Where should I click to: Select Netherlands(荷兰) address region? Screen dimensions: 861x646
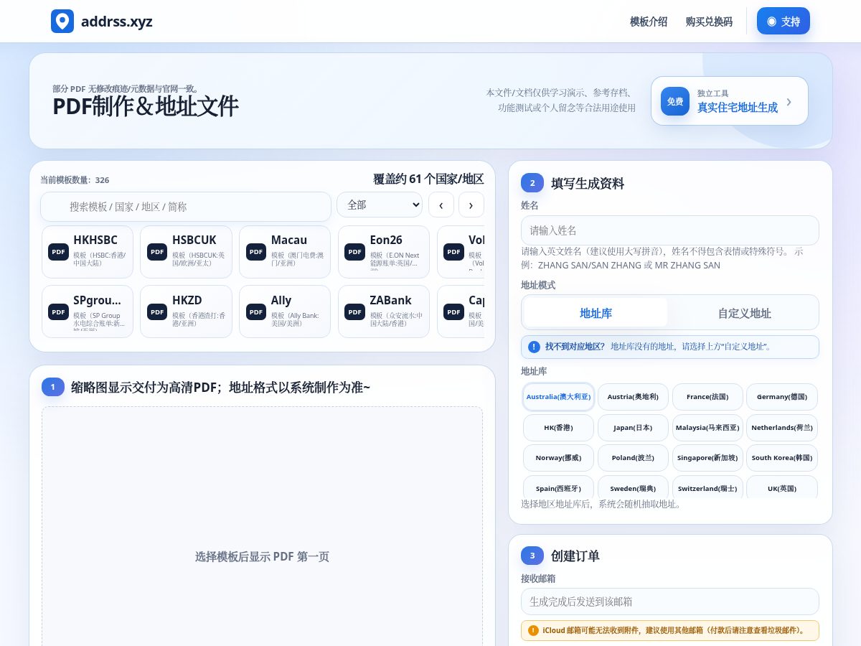coord(782,428)
